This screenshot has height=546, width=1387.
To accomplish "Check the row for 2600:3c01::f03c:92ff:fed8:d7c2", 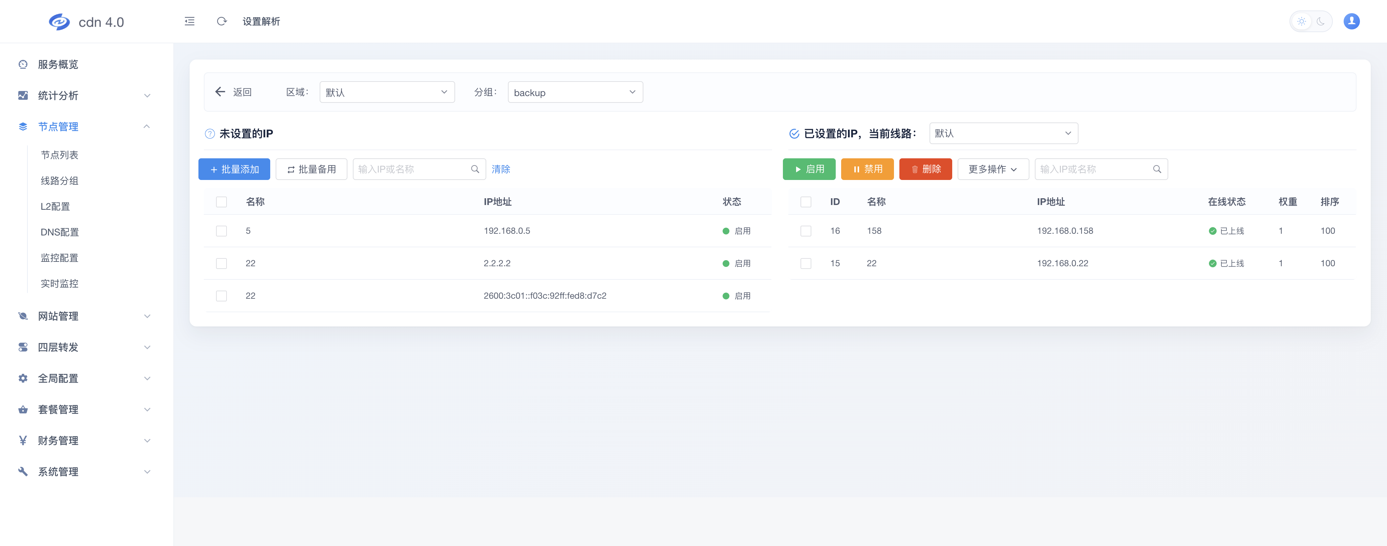I will point(221,296).
